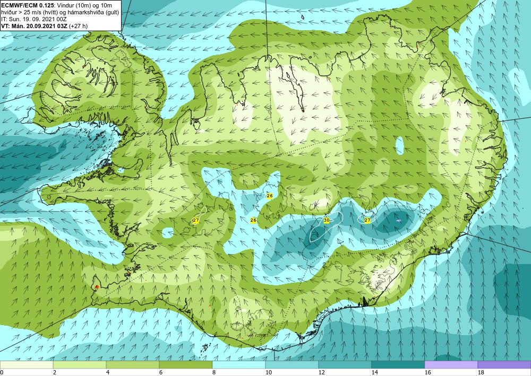Click the legend scale number 16
Image resolution: width=531 pixels, height=376 pixels.
coord(427,373)
